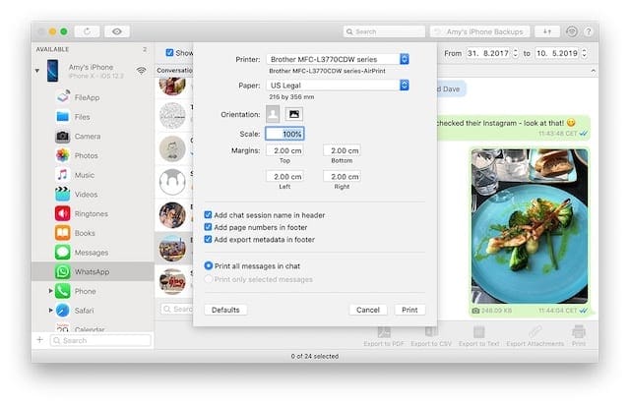Toggle Add export metadata in footer
This screenshot has height=404, width=630.
pos(208,239)
